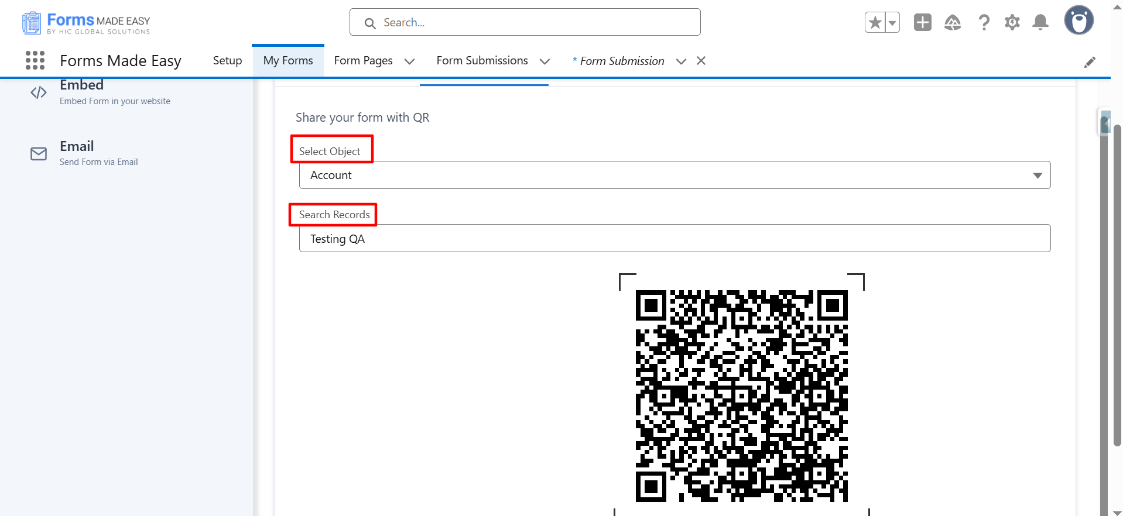Open the Trailhead guidance icon
This screenshot has height=516, width=1123.
(953, 23)
